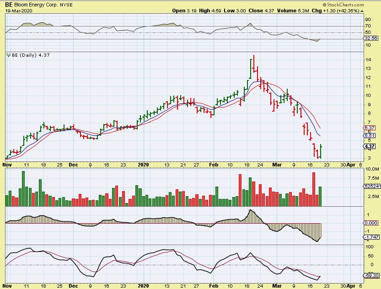Click the -59.30 oscillator value tag

tap(371, 275)
